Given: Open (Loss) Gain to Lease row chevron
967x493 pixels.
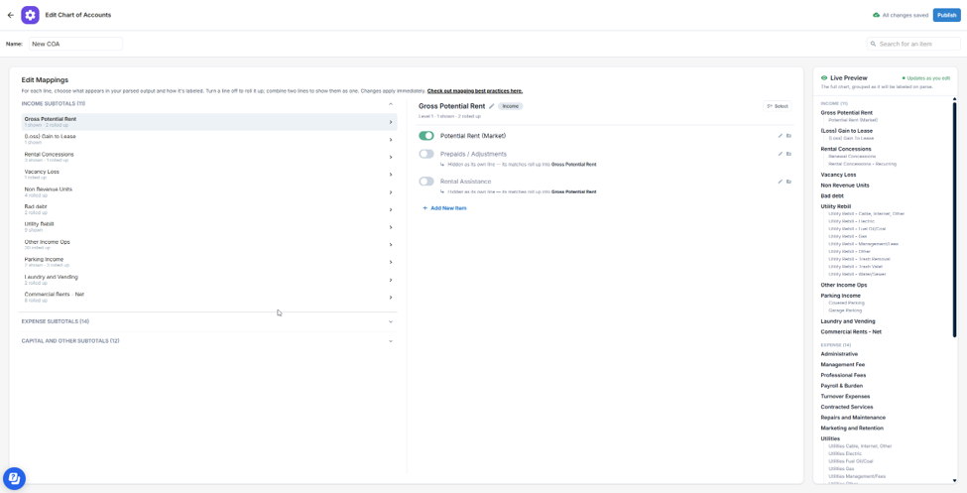Looking at the screenshot, I should 391,140.
